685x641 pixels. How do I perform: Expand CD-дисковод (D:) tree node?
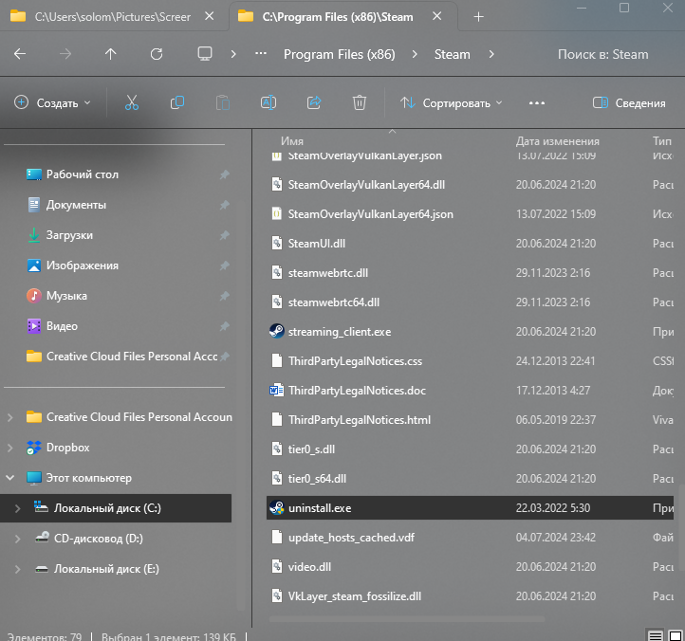(17, 539)
